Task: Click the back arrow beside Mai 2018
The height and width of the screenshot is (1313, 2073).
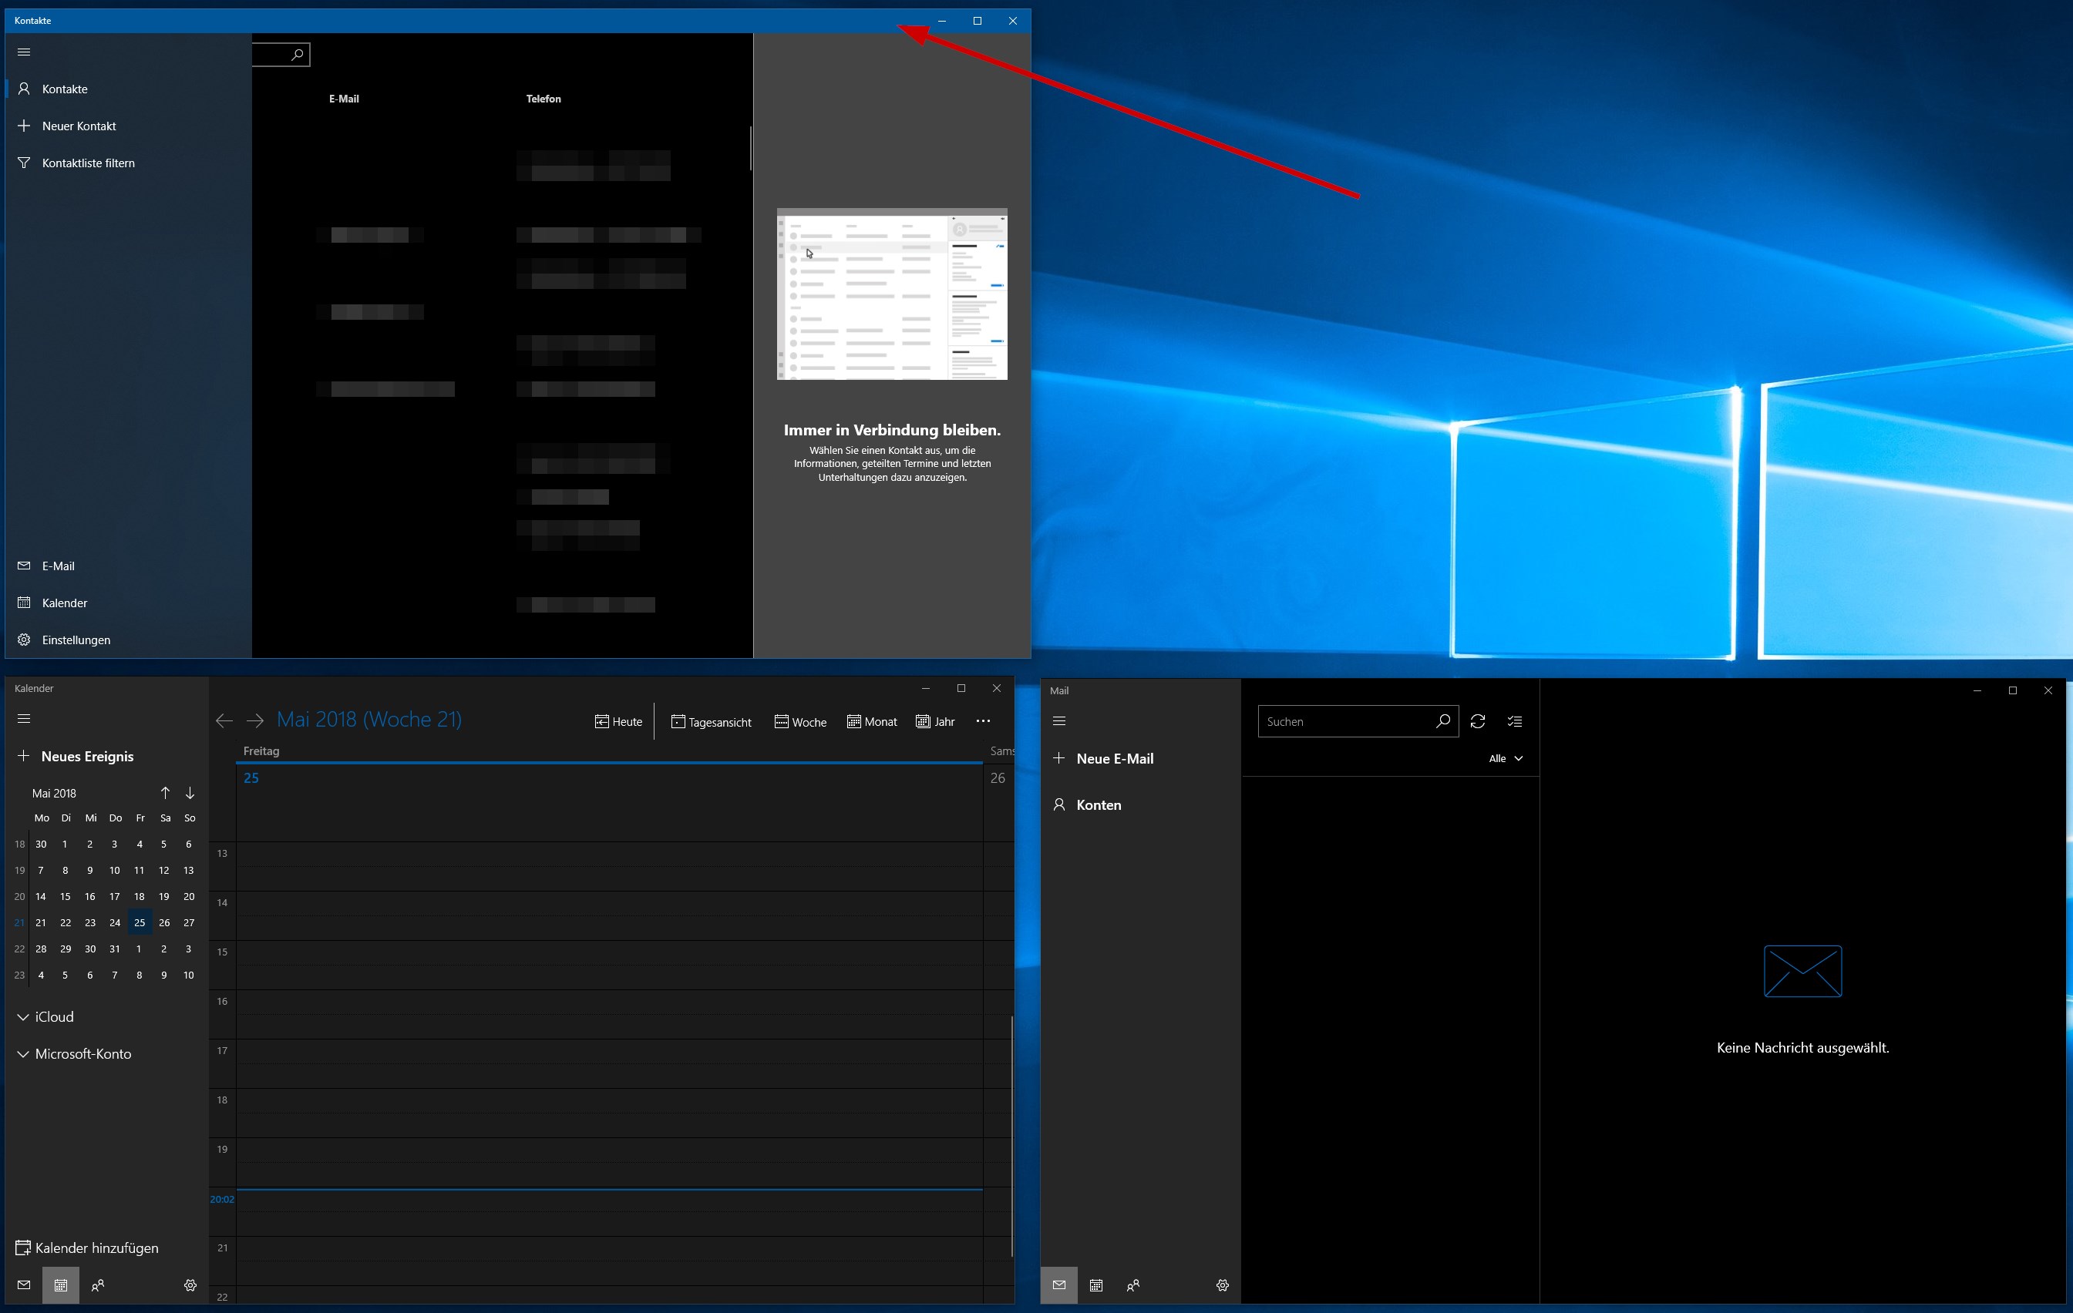Action: [x=224, y=721]
